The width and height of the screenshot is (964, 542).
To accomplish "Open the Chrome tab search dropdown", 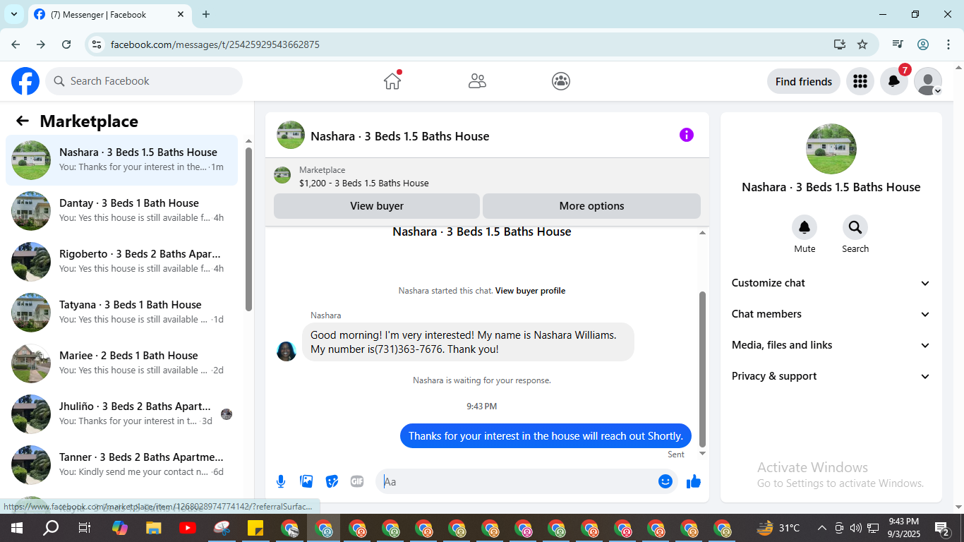I will pyautogui.click(x=14, y=14).
